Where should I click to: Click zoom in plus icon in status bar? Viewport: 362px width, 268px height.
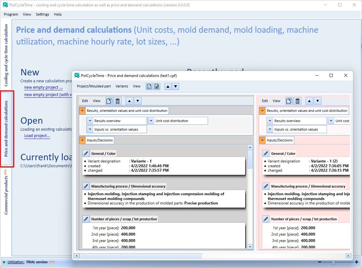click(x=357, y=262)
